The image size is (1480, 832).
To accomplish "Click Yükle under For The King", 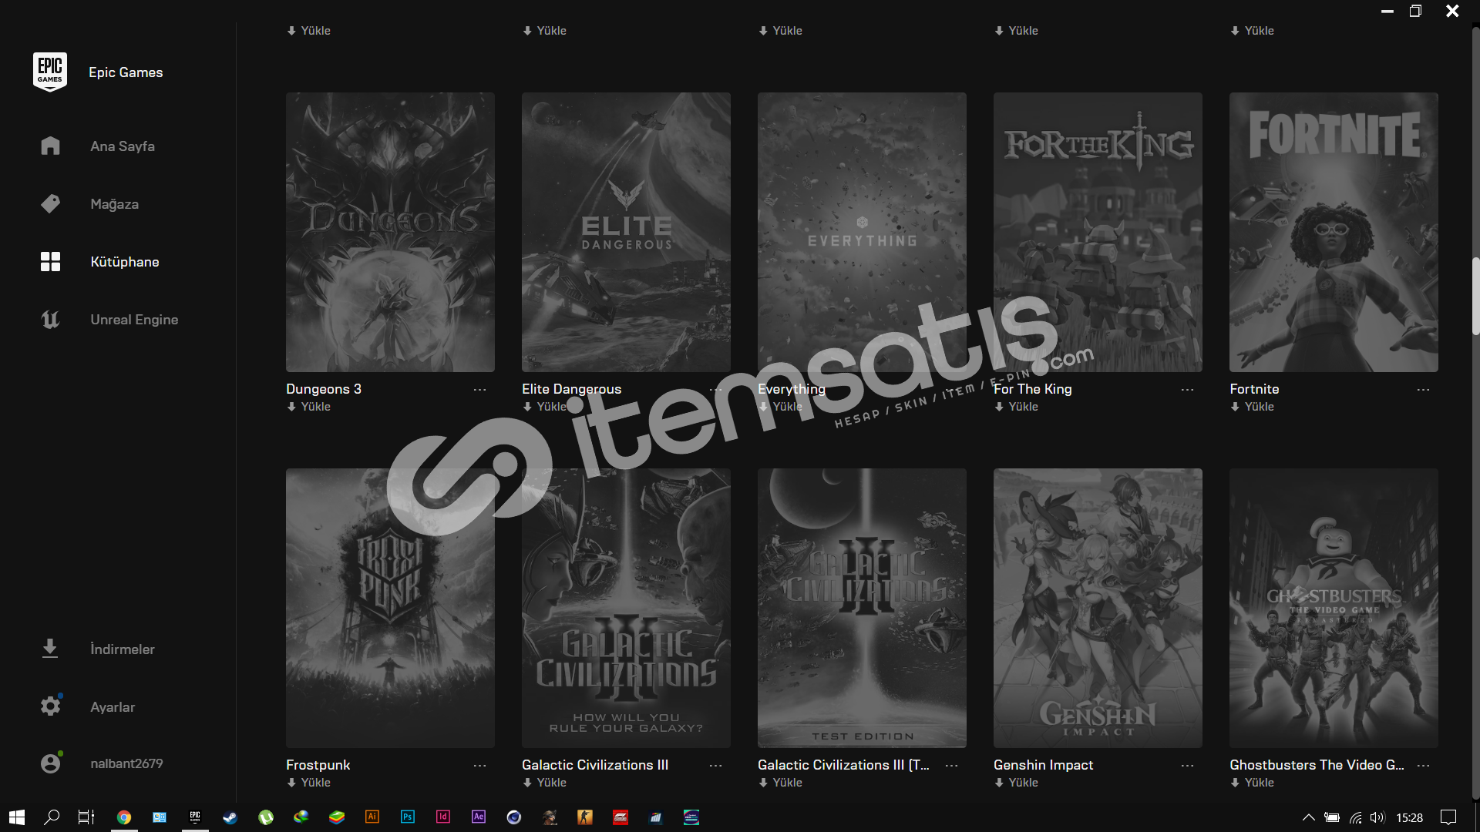I will pos(1017,407).
